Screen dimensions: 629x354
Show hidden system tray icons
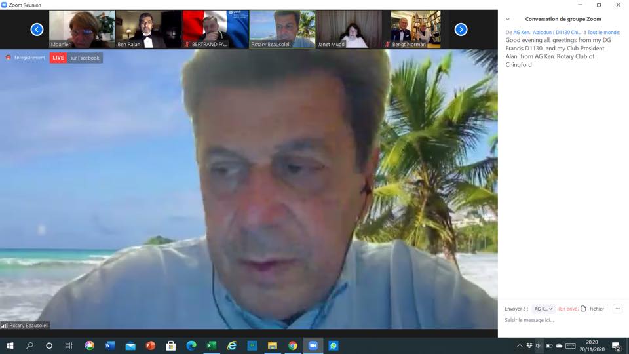pos(520,345)
